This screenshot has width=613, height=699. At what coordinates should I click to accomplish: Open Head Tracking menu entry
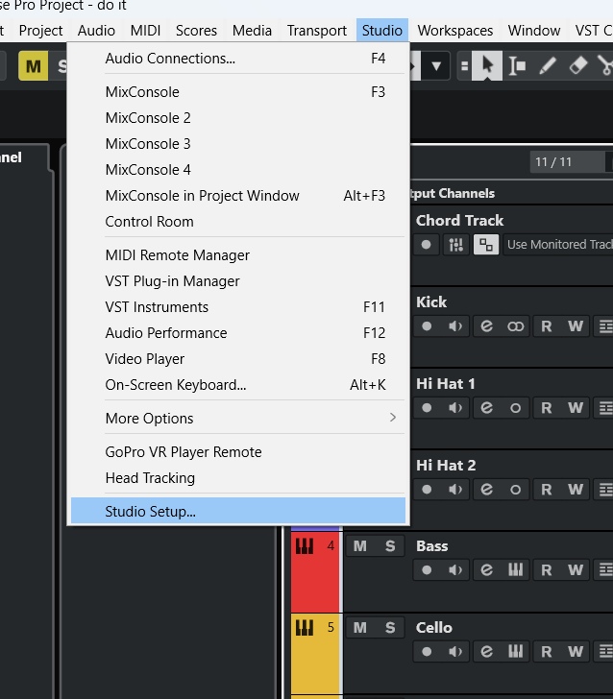pyautogui.click(x=238, y=478)
